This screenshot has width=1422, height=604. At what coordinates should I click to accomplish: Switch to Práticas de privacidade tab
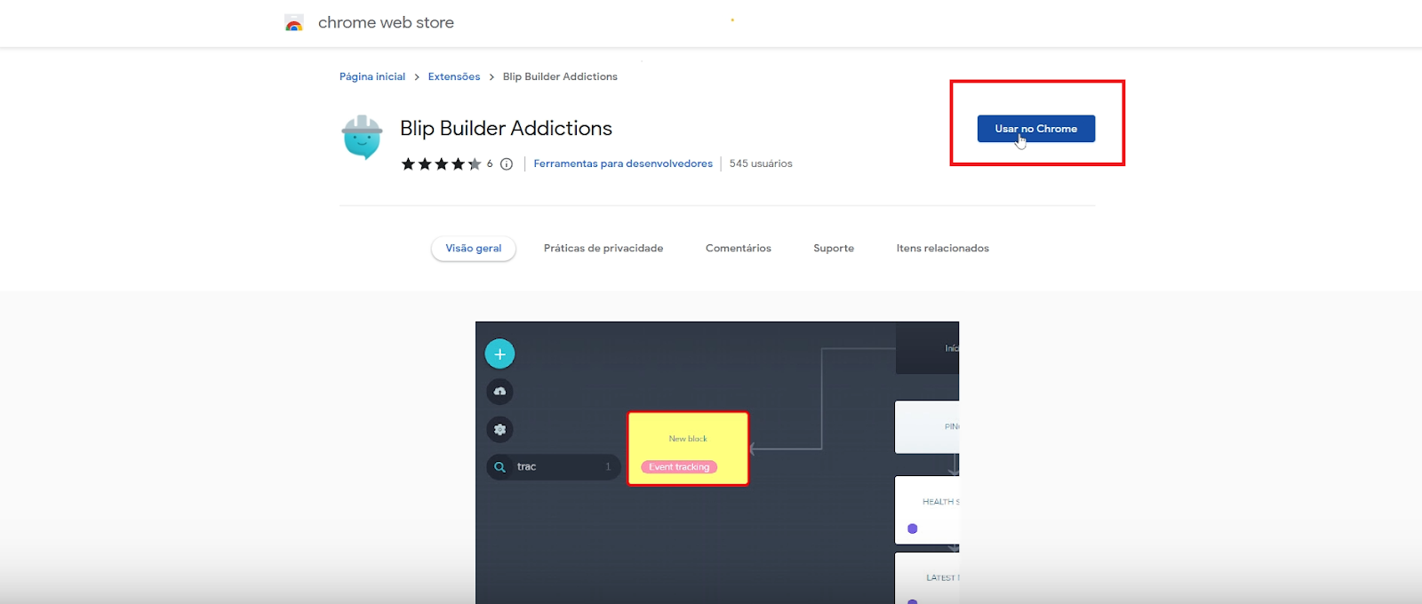pos(603,249)
